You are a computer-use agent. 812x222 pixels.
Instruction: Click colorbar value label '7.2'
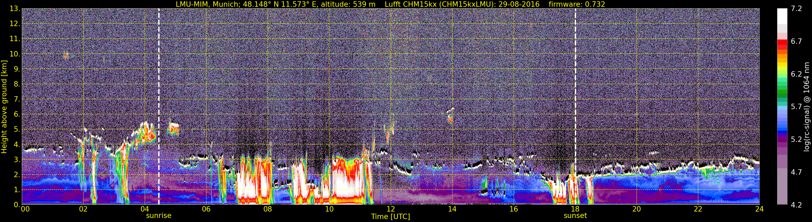coord(796,9)
